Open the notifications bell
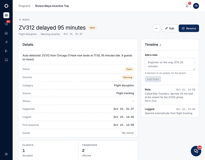205x160 pixels. (187, 6)
